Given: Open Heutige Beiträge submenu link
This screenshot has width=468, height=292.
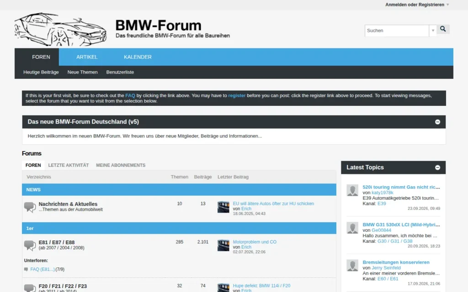Looking at the screenshot, I should coord(41,72).
